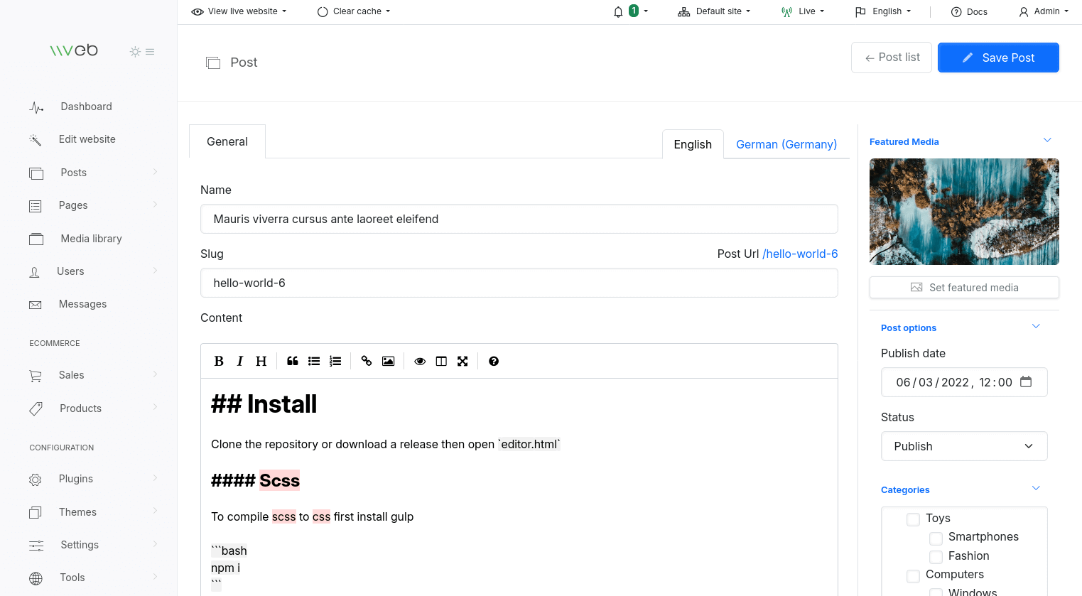Click the Products tag icon
The width and height of the screenshot is (1082, 596).
tap(36, 409)
